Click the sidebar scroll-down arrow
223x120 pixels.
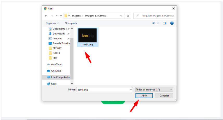[72, 84]
